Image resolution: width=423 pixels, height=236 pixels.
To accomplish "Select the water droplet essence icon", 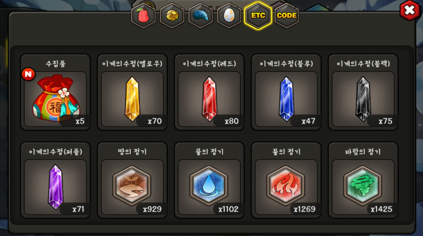I will pos(209,185).
